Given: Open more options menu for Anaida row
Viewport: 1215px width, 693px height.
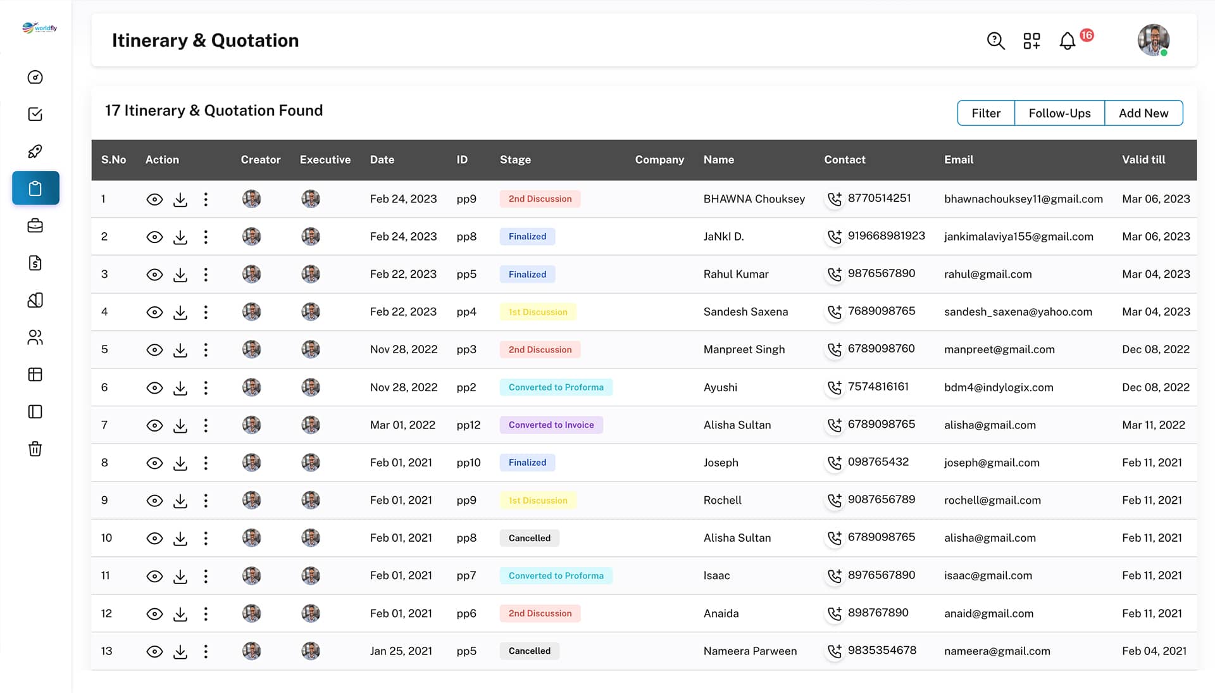Looking at the screenshot, I should click(206, 614).
